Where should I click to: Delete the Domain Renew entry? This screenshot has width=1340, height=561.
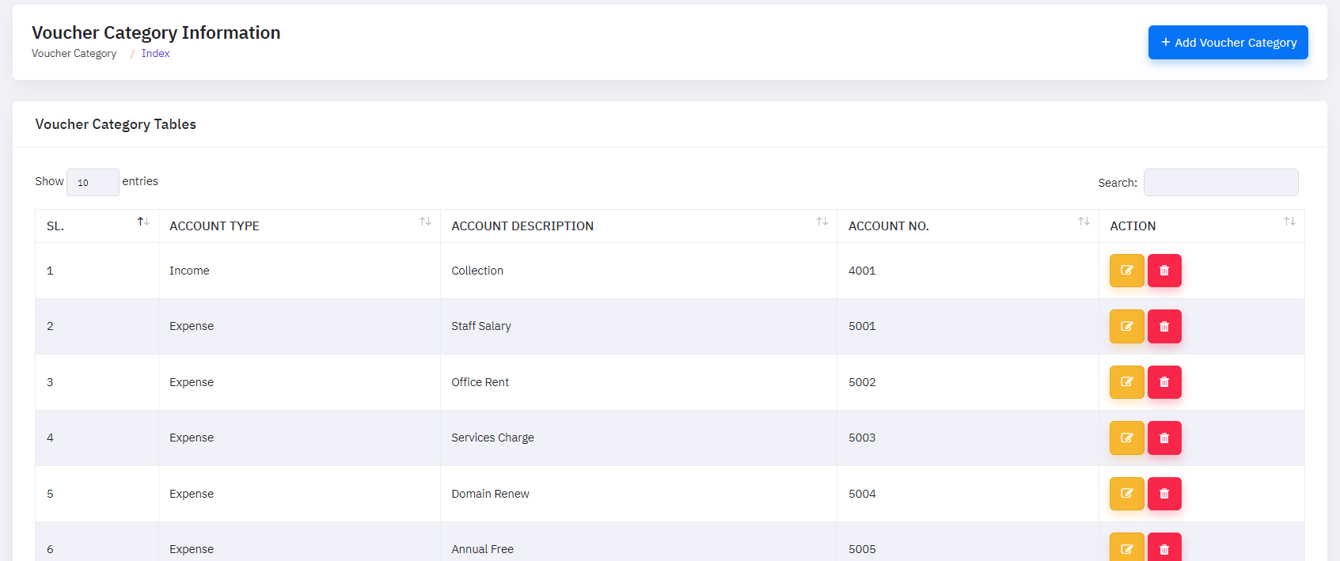pos(1163,494)
